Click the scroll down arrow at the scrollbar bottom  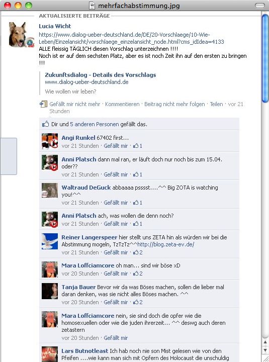[265, 350]
